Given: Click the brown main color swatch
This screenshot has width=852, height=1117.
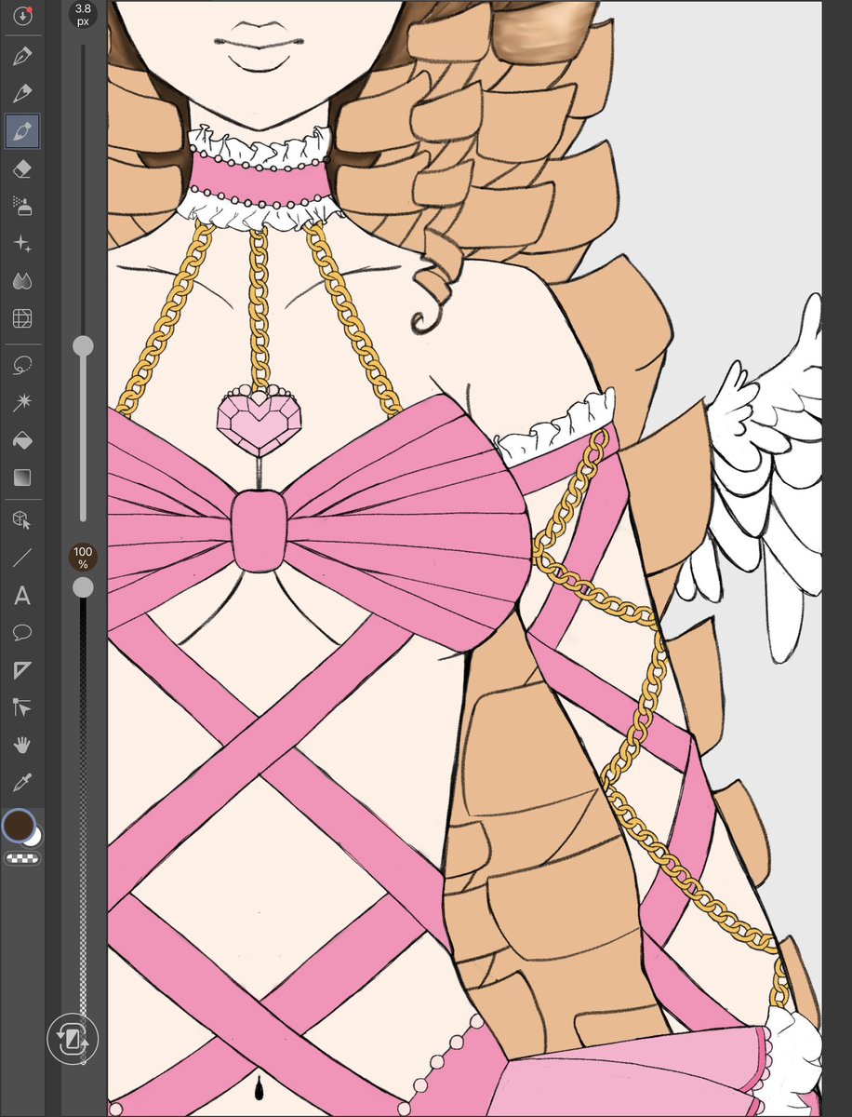Looking at the screenshot, I should pos(19,825).
